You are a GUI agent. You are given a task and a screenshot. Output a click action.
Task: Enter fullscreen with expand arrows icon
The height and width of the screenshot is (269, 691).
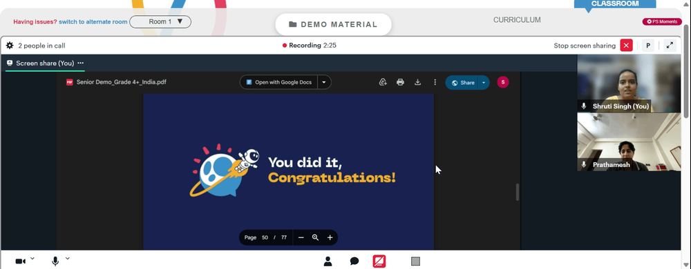coord(670,46)
